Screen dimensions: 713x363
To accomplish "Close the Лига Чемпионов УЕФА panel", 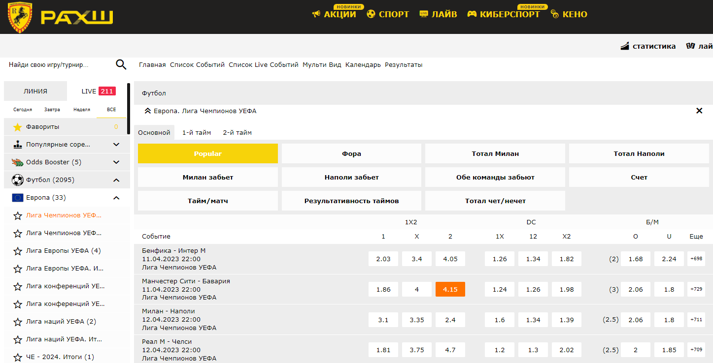I will point(699,111).
